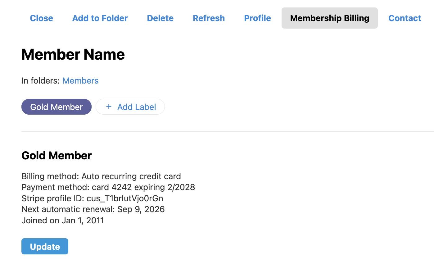Screen dimensions: 434x269
Task: Click the Joined on Jan 1, 2011 text
Action: [x=62, y=221]
